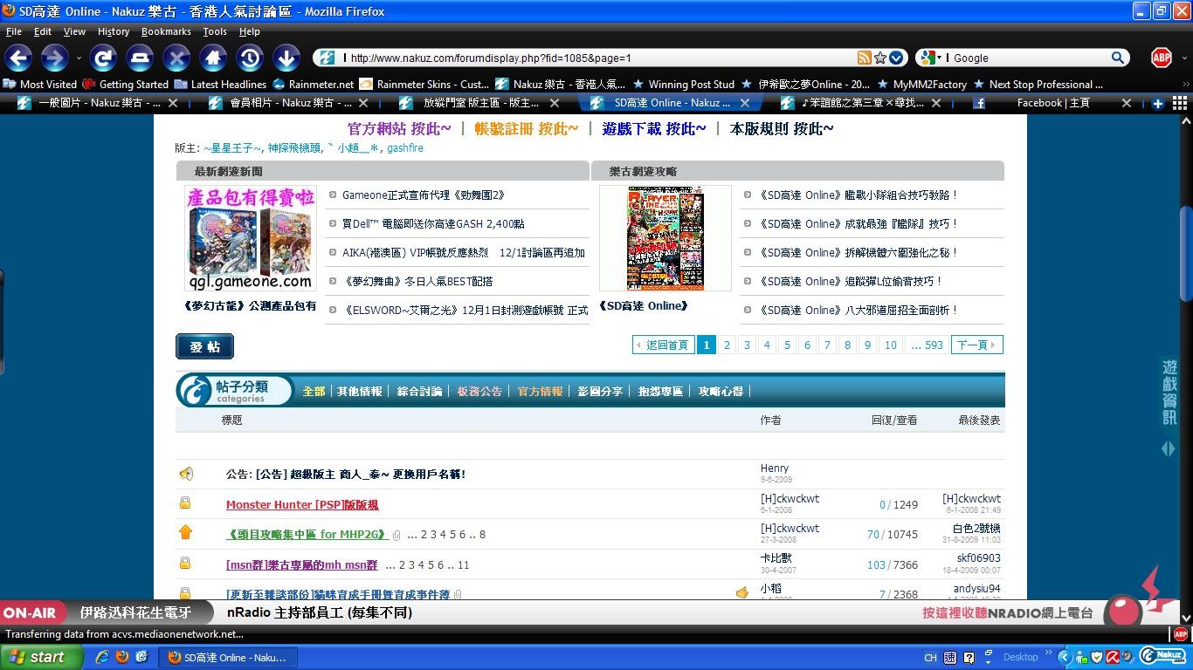Open the Monster Hunter [PSP]版版規 thread
The width and height of the screenshot is (1193, 670).
tap(302, 504)
